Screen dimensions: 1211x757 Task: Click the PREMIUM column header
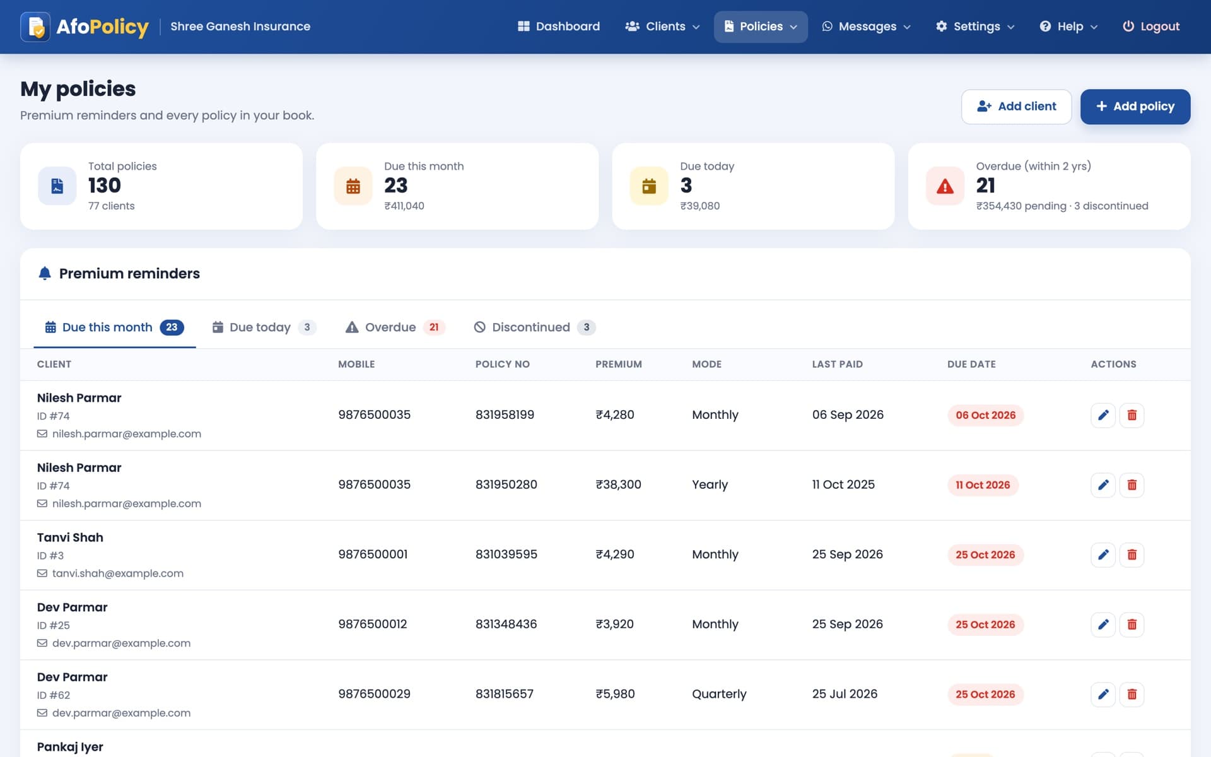click(619, 364)
